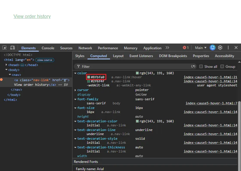Open source link index-cause5-hover-1.html:21
241x171 pixels.
[210, 77]
